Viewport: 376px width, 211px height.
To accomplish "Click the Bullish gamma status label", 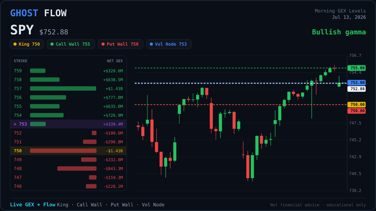I will point(339,32).
